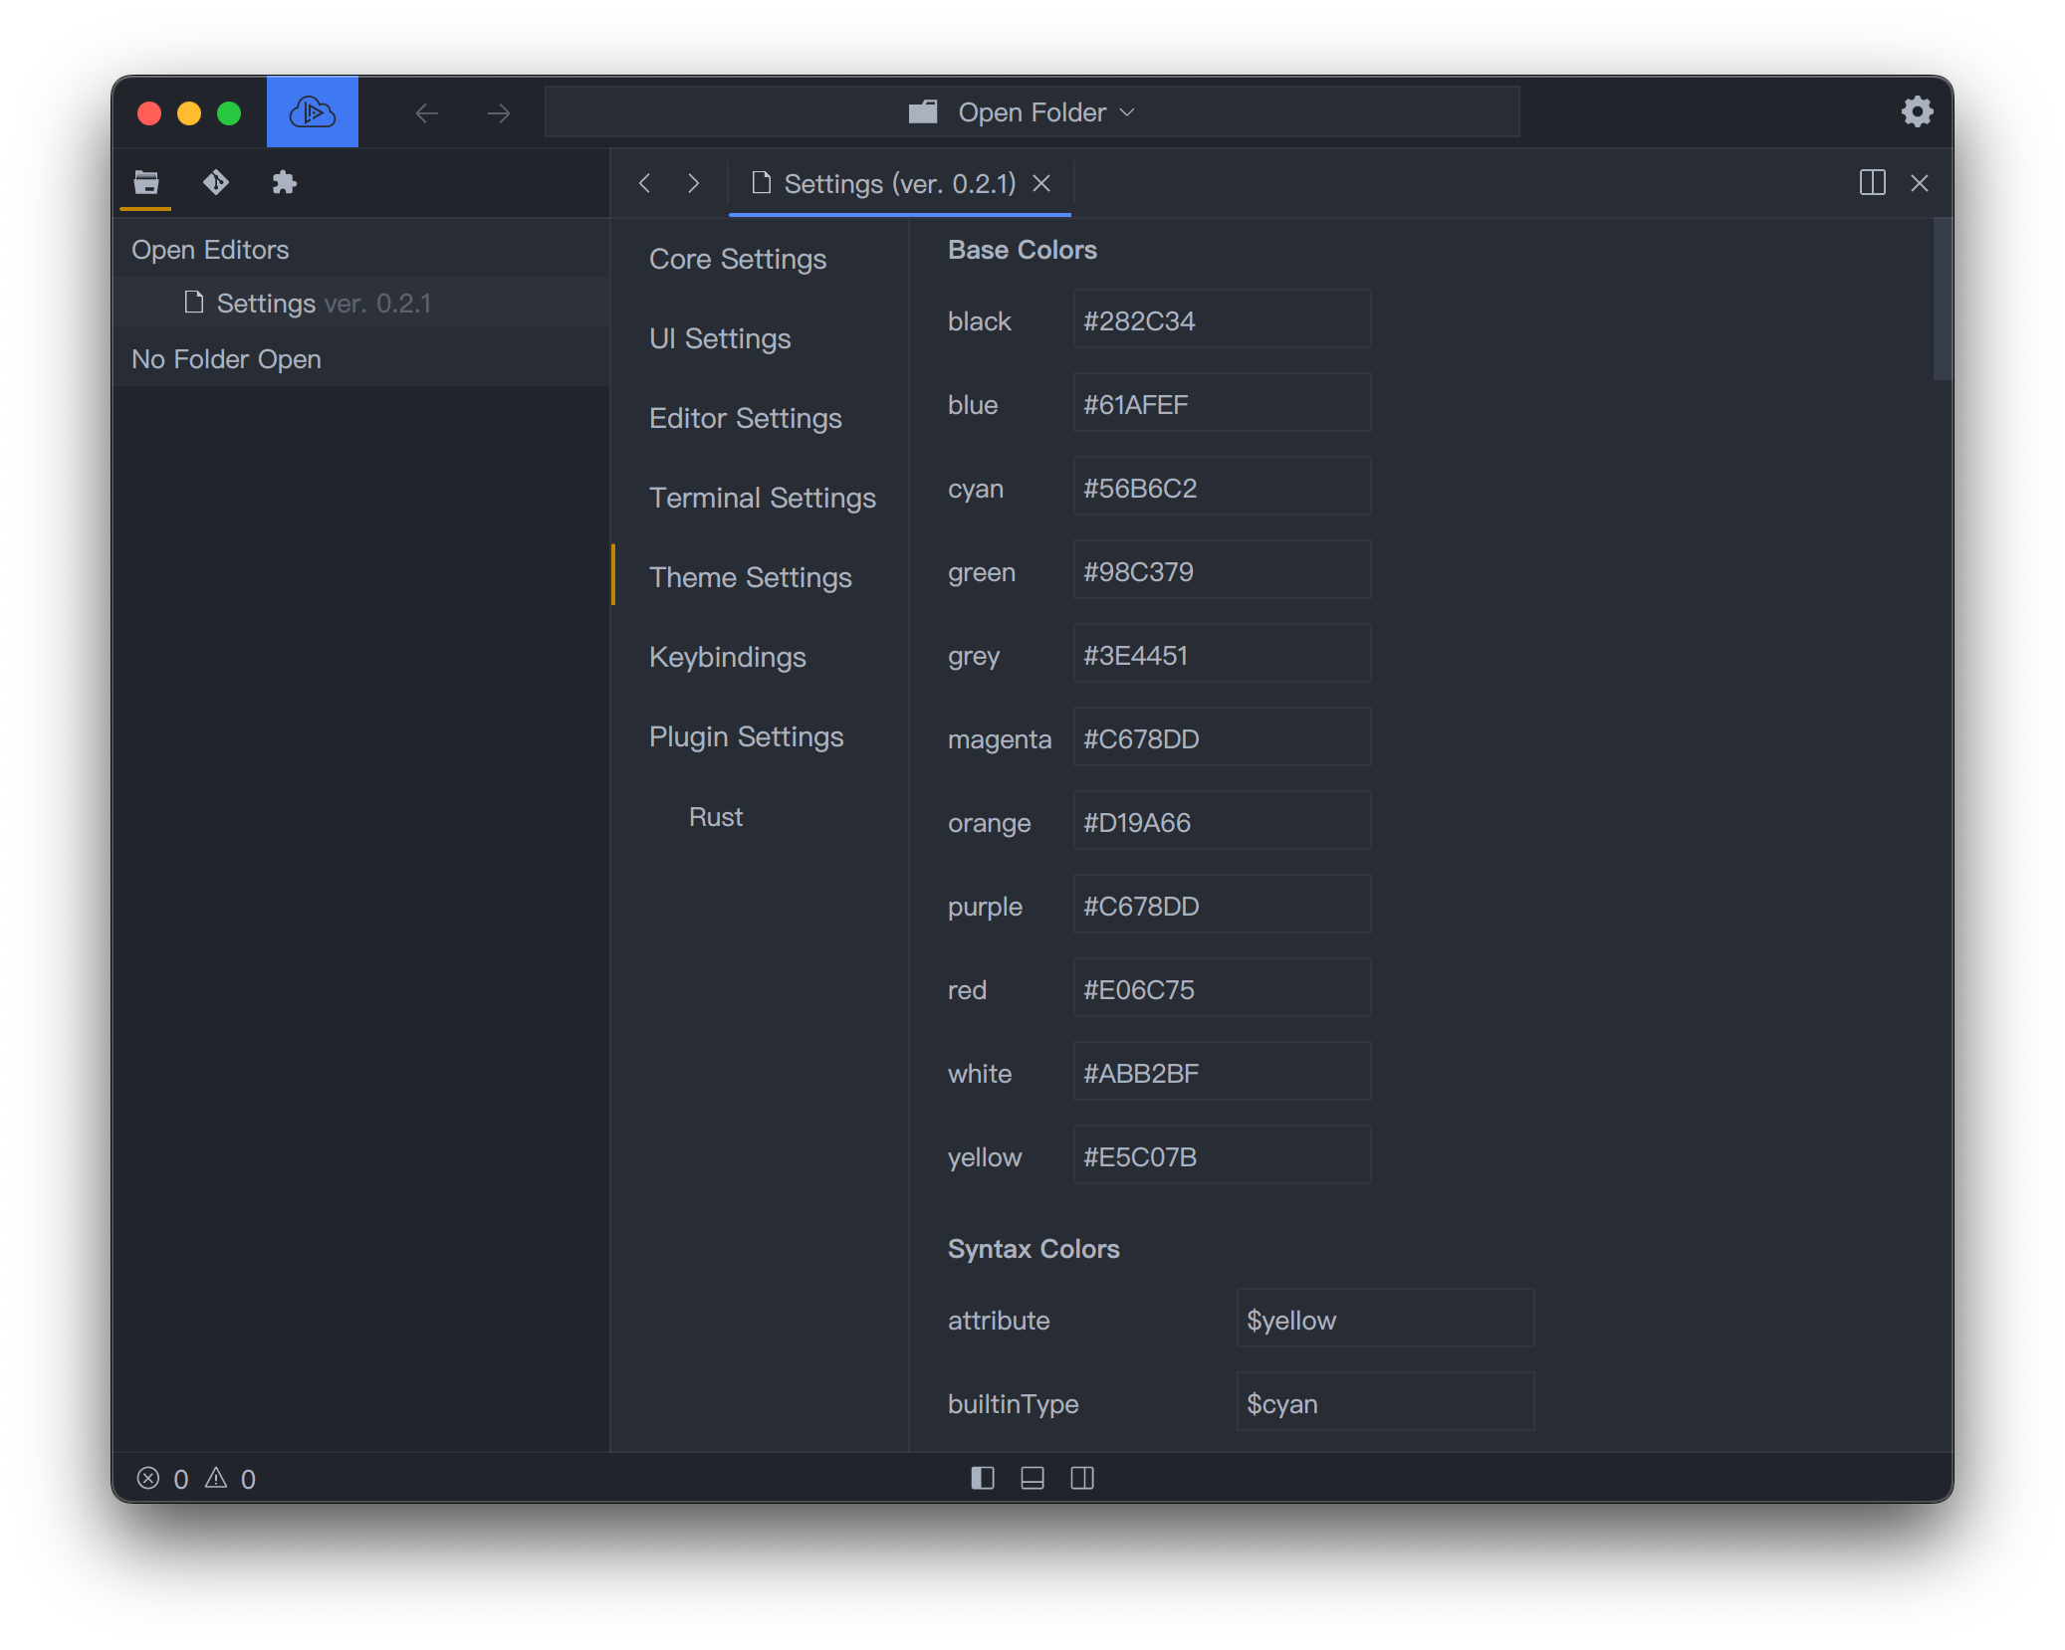Open the Editor Settings section

point(745,418)
